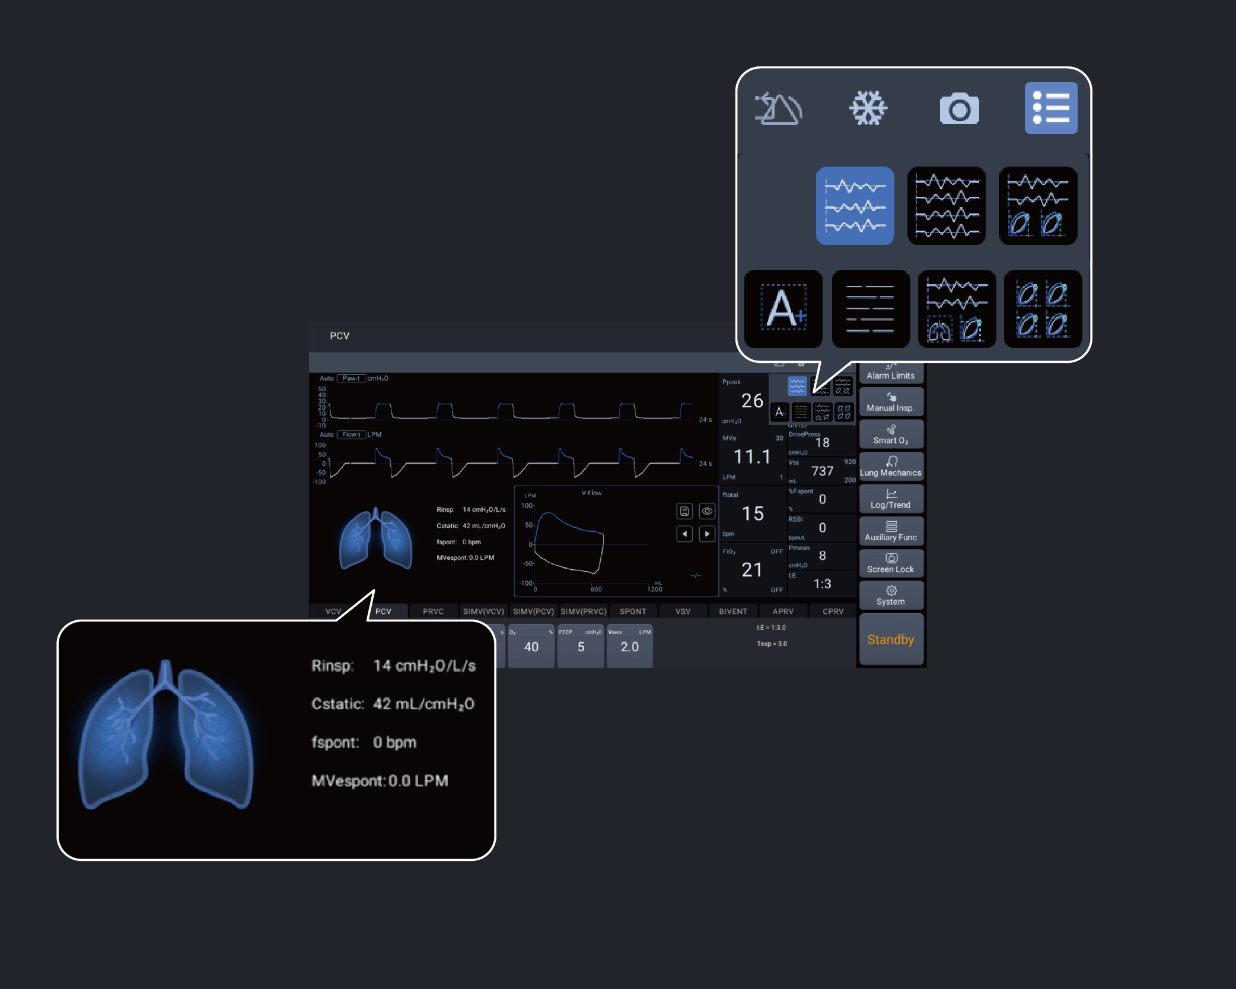Select the SPONT mode tab

click(633, 611)
